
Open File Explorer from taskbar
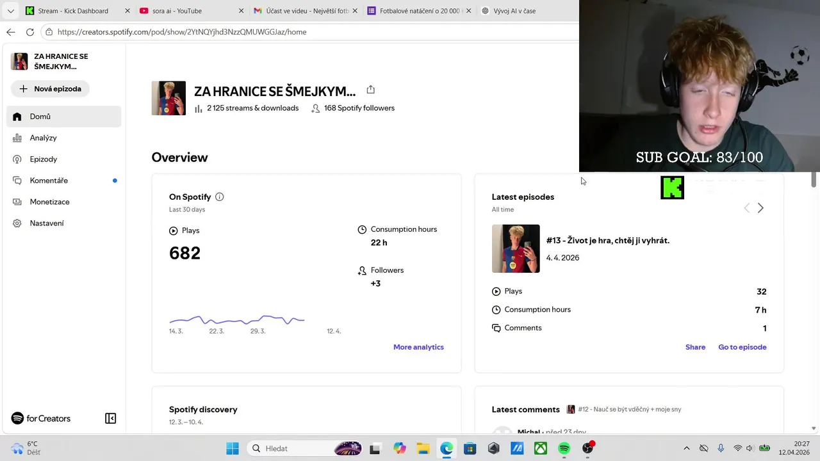[x=423, y=448]
